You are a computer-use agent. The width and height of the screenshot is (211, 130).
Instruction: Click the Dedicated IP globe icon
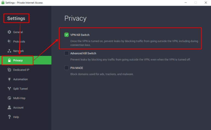tap(9, 70)
